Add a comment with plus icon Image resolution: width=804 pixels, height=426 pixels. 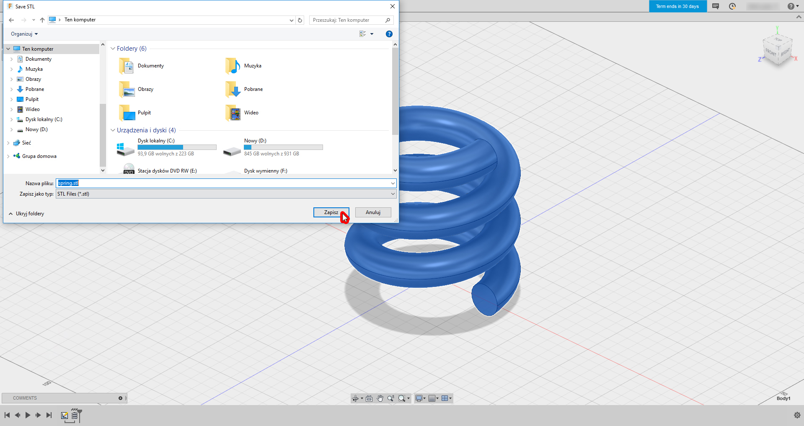point(120,398)
